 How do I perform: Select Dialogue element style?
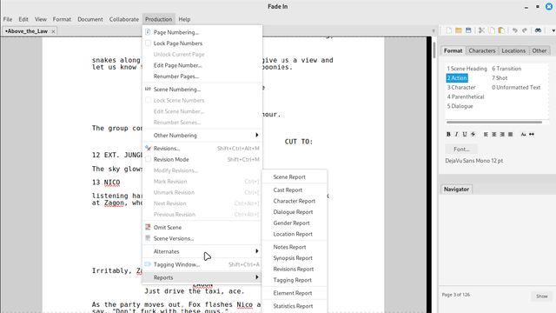(x=460, y=106)
